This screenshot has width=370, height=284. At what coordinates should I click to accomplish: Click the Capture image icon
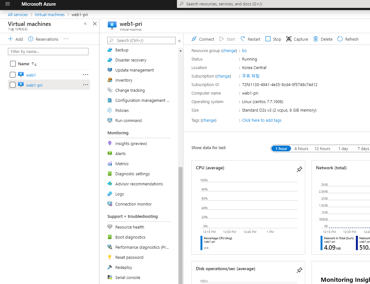point(288,39)
